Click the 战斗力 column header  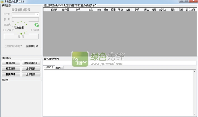tap(163, 10)
